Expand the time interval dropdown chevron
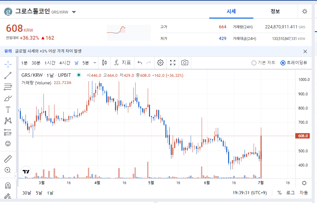Screen dimensions: 317x203 (x=95, y=63)
